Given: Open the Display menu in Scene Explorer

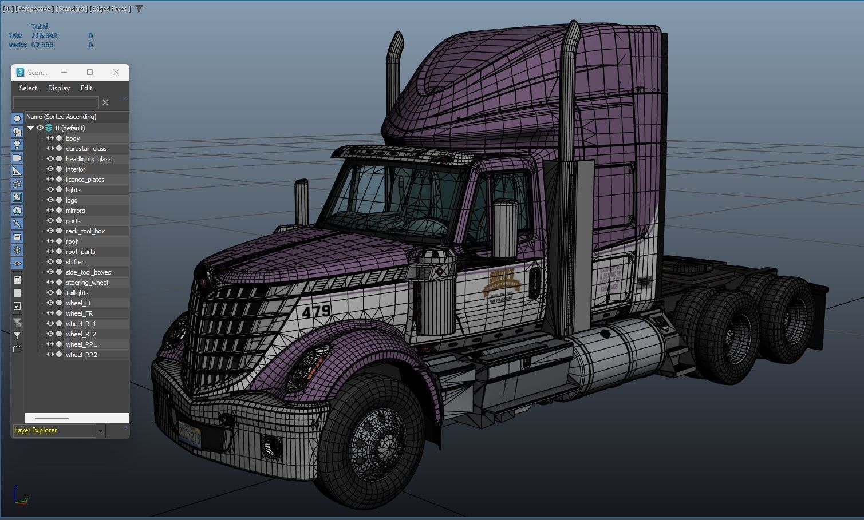Looking at the screenshot, I should (59, 88).
